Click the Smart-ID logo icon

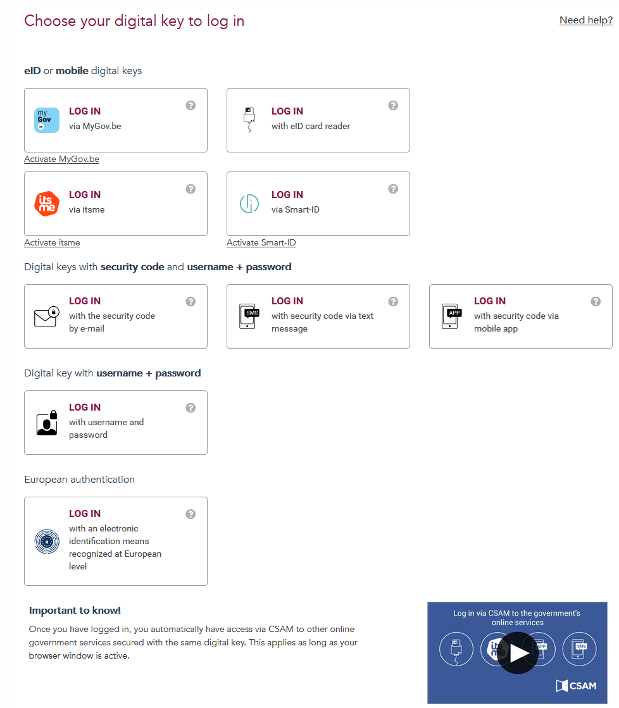tap(249, 204)
